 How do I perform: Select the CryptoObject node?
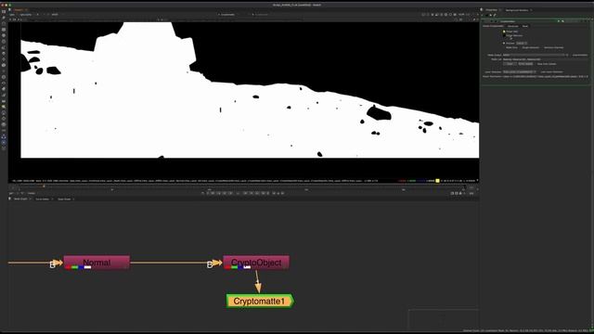[x=256, y=263]
